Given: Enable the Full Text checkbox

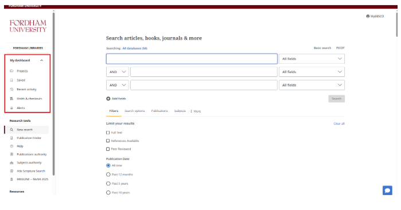Looking at the screenshot, I should tap(108, 133).
